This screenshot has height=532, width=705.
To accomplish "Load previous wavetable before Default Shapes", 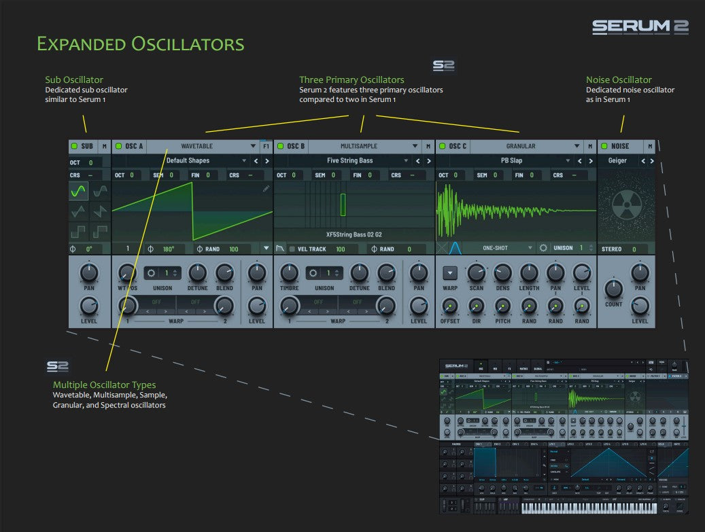I will pyautogui.click(x=256, y=161).
